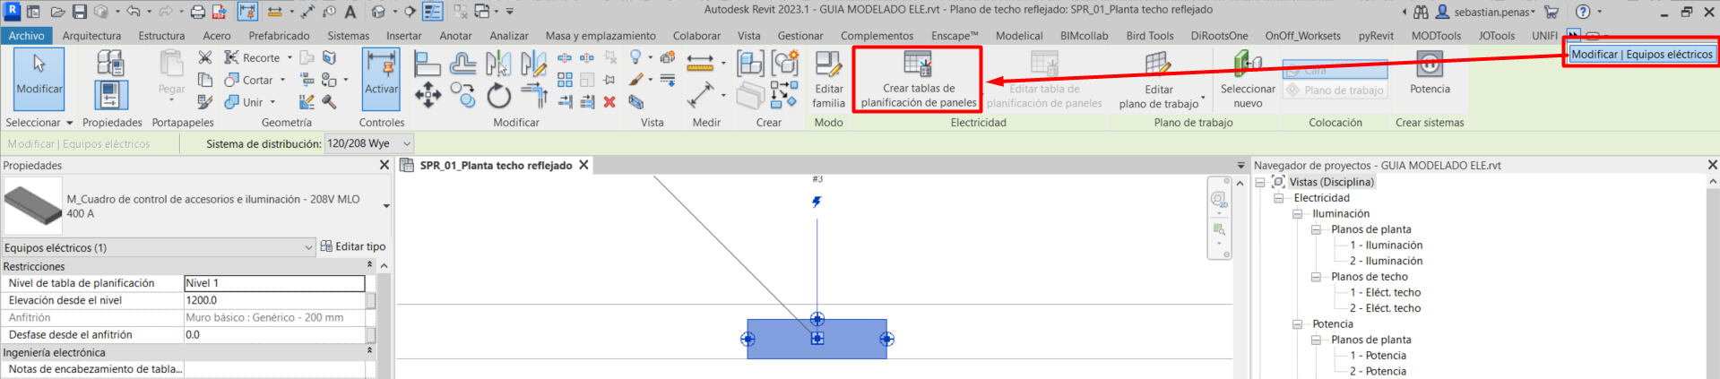
Task: Collapse the Iluminación tree node
Action: coord(1297,214)
